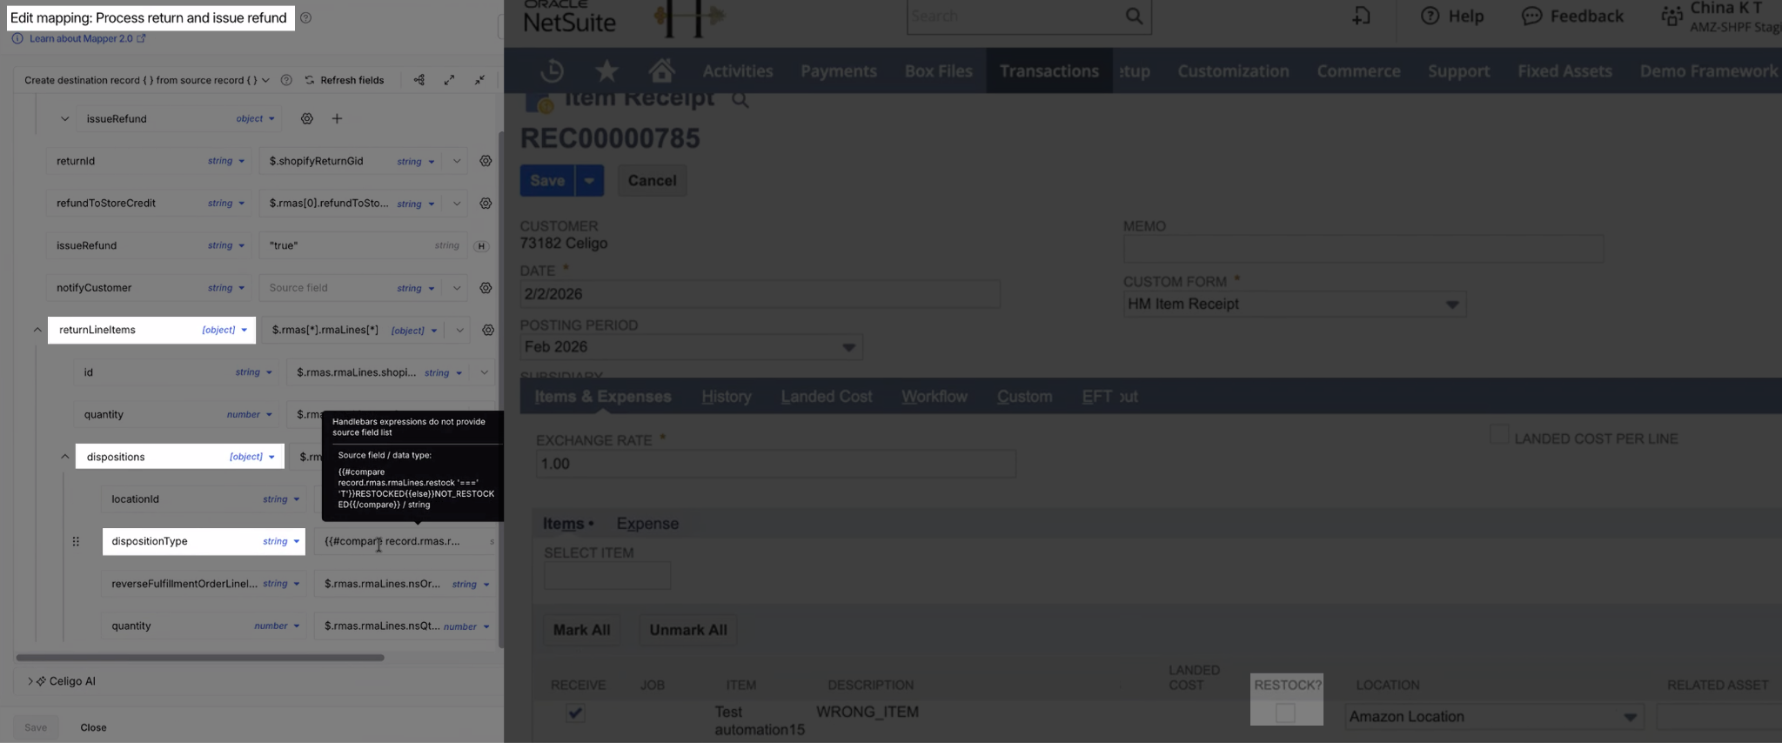Change dispositionType string data type
Image resolution: width=1782 pixels, height=743 pixels.
pos(281,541)
